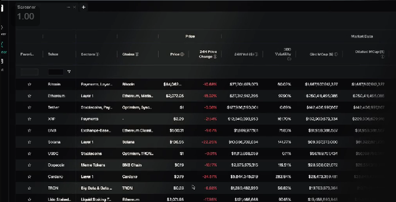Viewport: 396px width, 202px height.
Task: Select the Ethereum token name
Action: [56, 96]
